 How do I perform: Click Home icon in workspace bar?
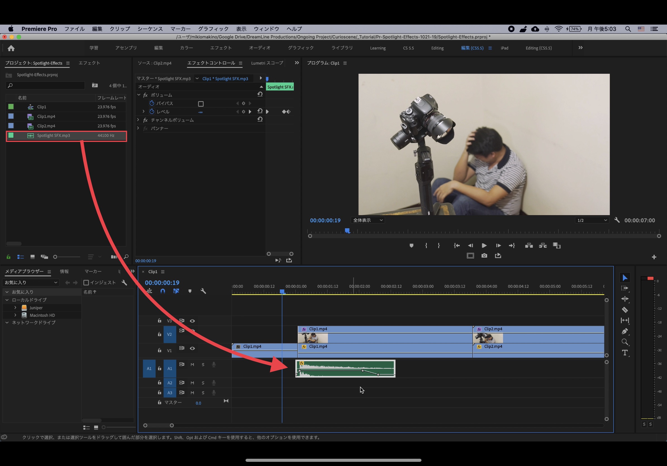click(x=11, y=48)
